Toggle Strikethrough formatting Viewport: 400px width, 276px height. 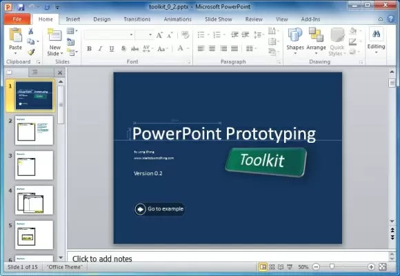pyautogui.click(x=134, y=48)
